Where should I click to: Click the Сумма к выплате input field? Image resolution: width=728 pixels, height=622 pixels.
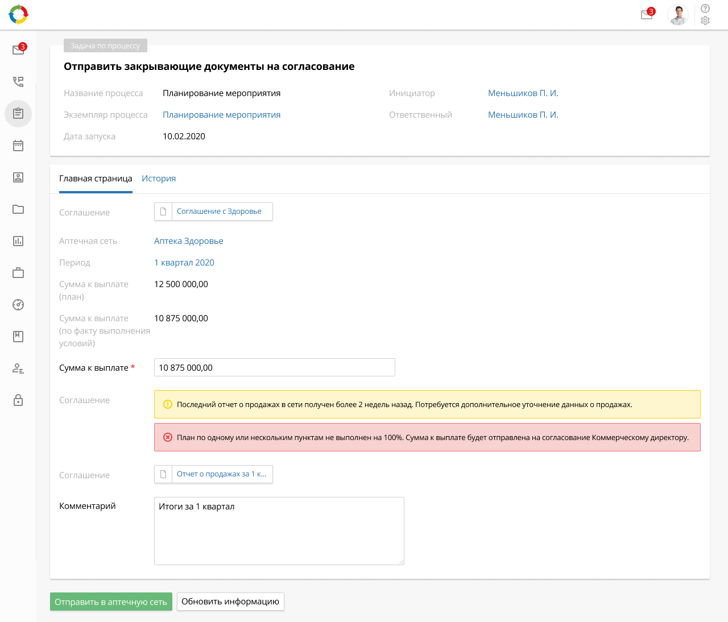coord(274,368)
